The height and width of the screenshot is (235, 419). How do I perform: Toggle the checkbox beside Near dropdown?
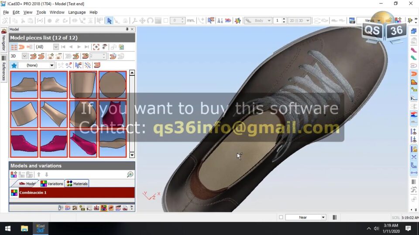281,218
